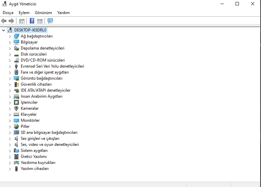Viewport: 261px width, 187px height.
Task: Expand the Disk sürücüleri chevron
Action: click(10, 55)
